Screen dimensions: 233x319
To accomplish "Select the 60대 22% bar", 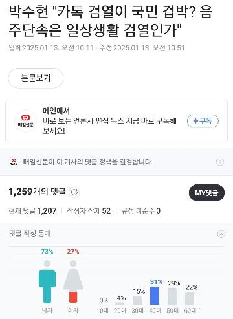I will click(x=190, y=298).
